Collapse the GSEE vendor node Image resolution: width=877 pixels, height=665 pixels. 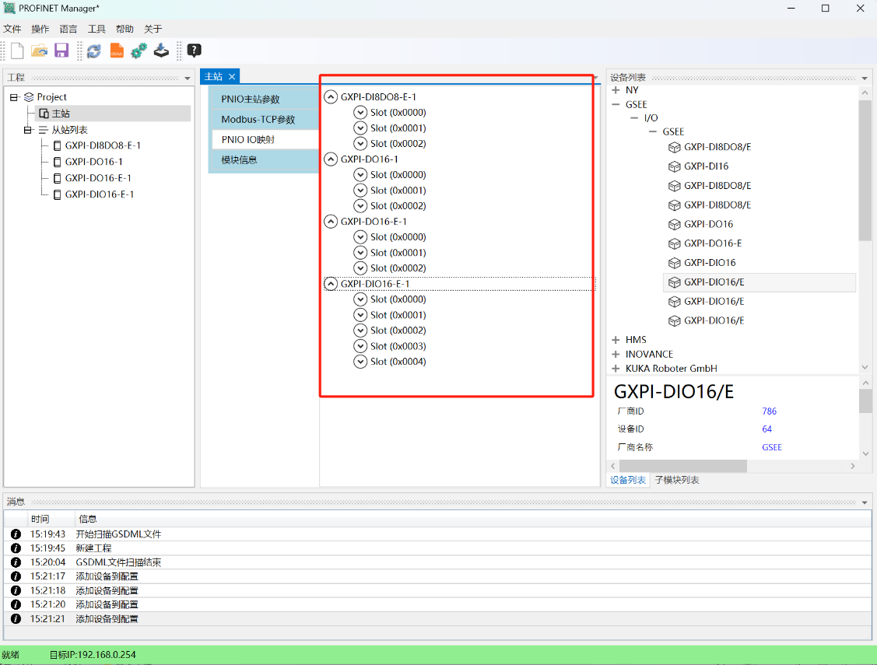616,104
